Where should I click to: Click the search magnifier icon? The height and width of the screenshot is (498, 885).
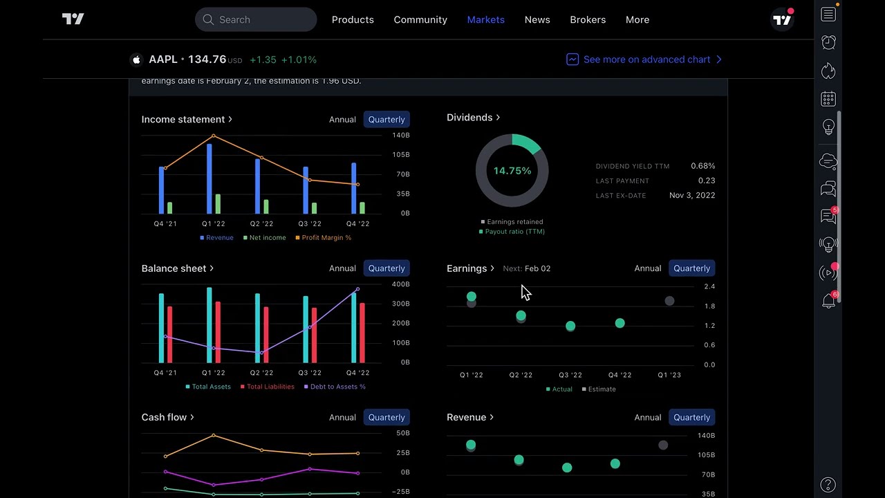point(208,19)
